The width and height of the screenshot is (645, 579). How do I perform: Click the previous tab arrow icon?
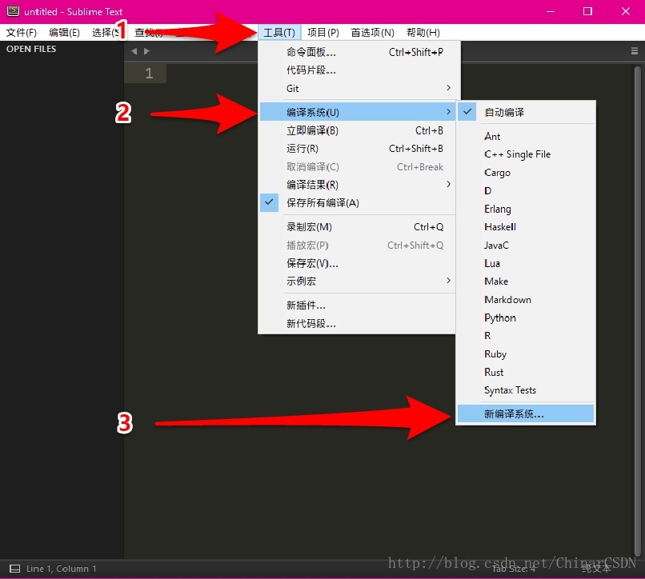[134, 51]
